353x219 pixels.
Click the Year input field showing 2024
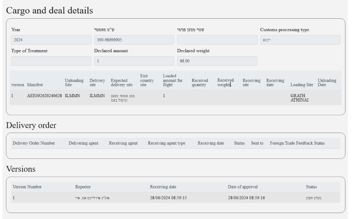(x=51, y=40)
